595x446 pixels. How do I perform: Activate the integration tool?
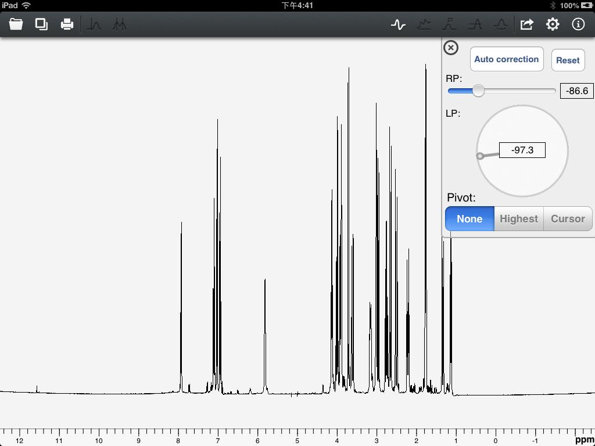pos(449,24)
